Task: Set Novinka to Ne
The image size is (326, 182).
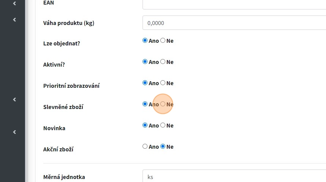Action: (x=163, y=125)
